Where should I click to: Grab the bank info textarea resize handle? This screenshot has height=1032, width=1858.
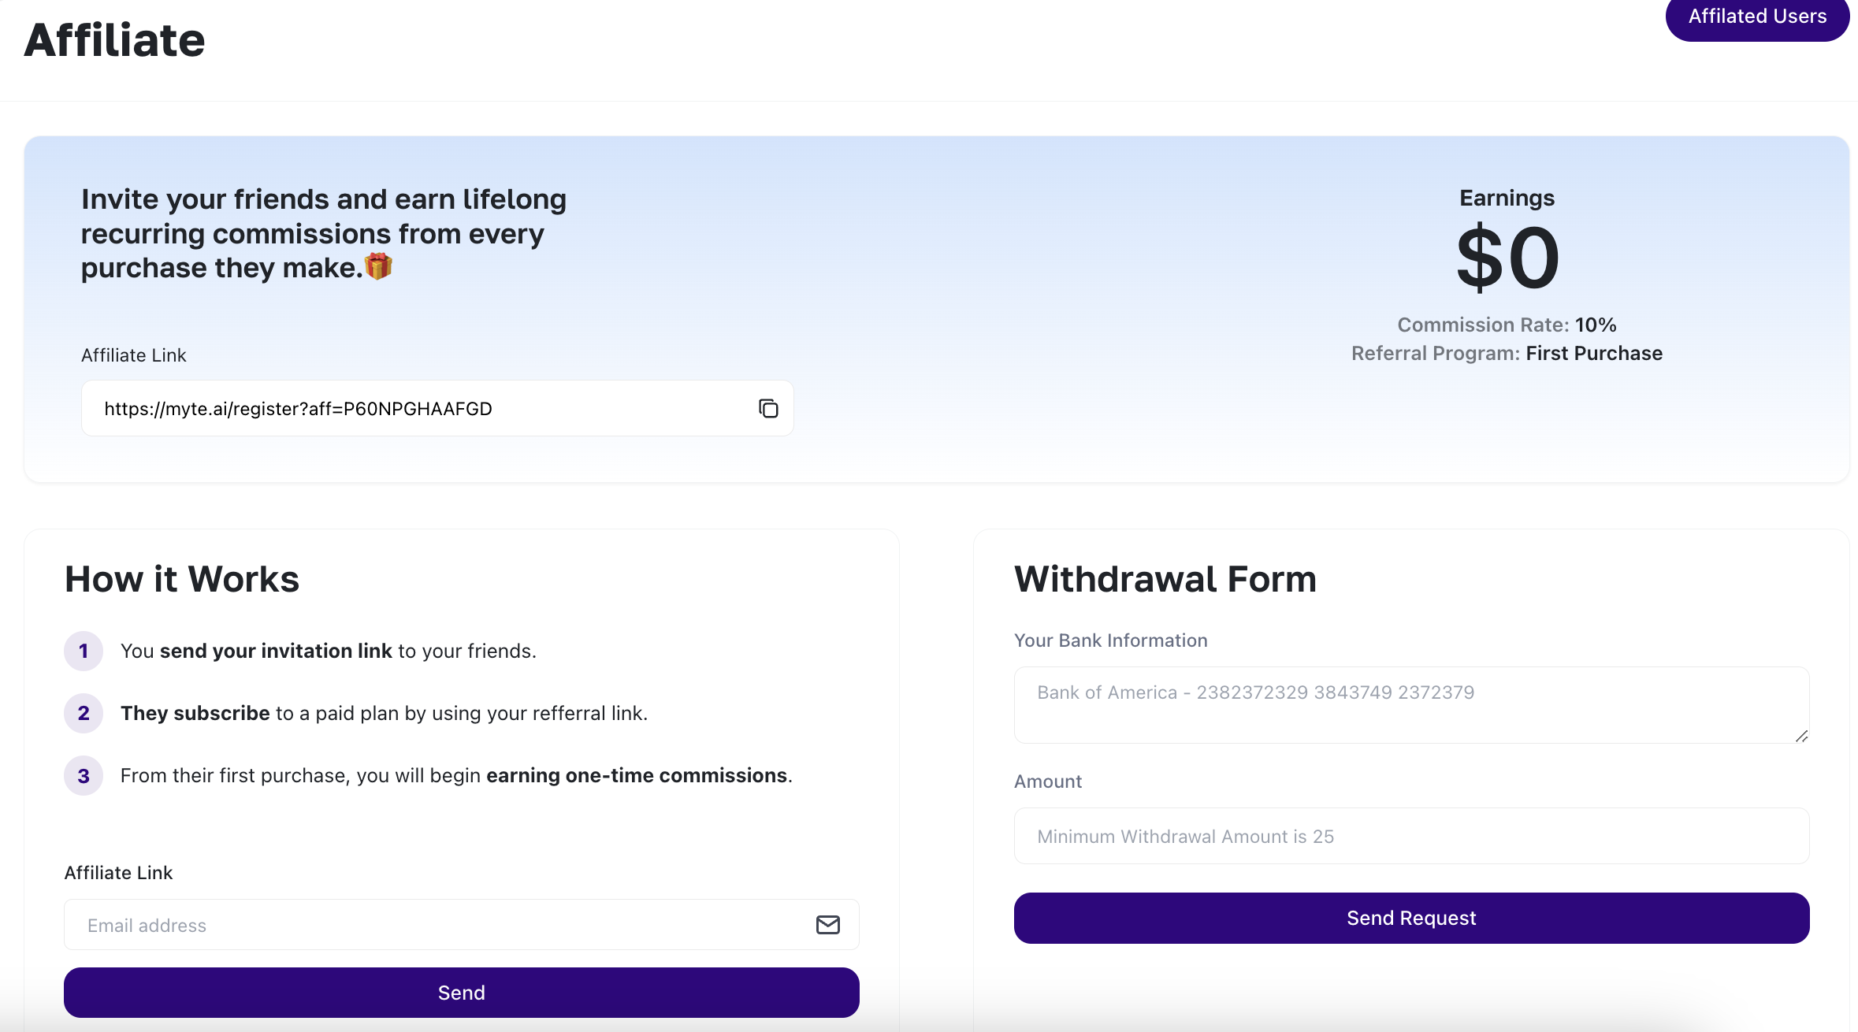1801,736
